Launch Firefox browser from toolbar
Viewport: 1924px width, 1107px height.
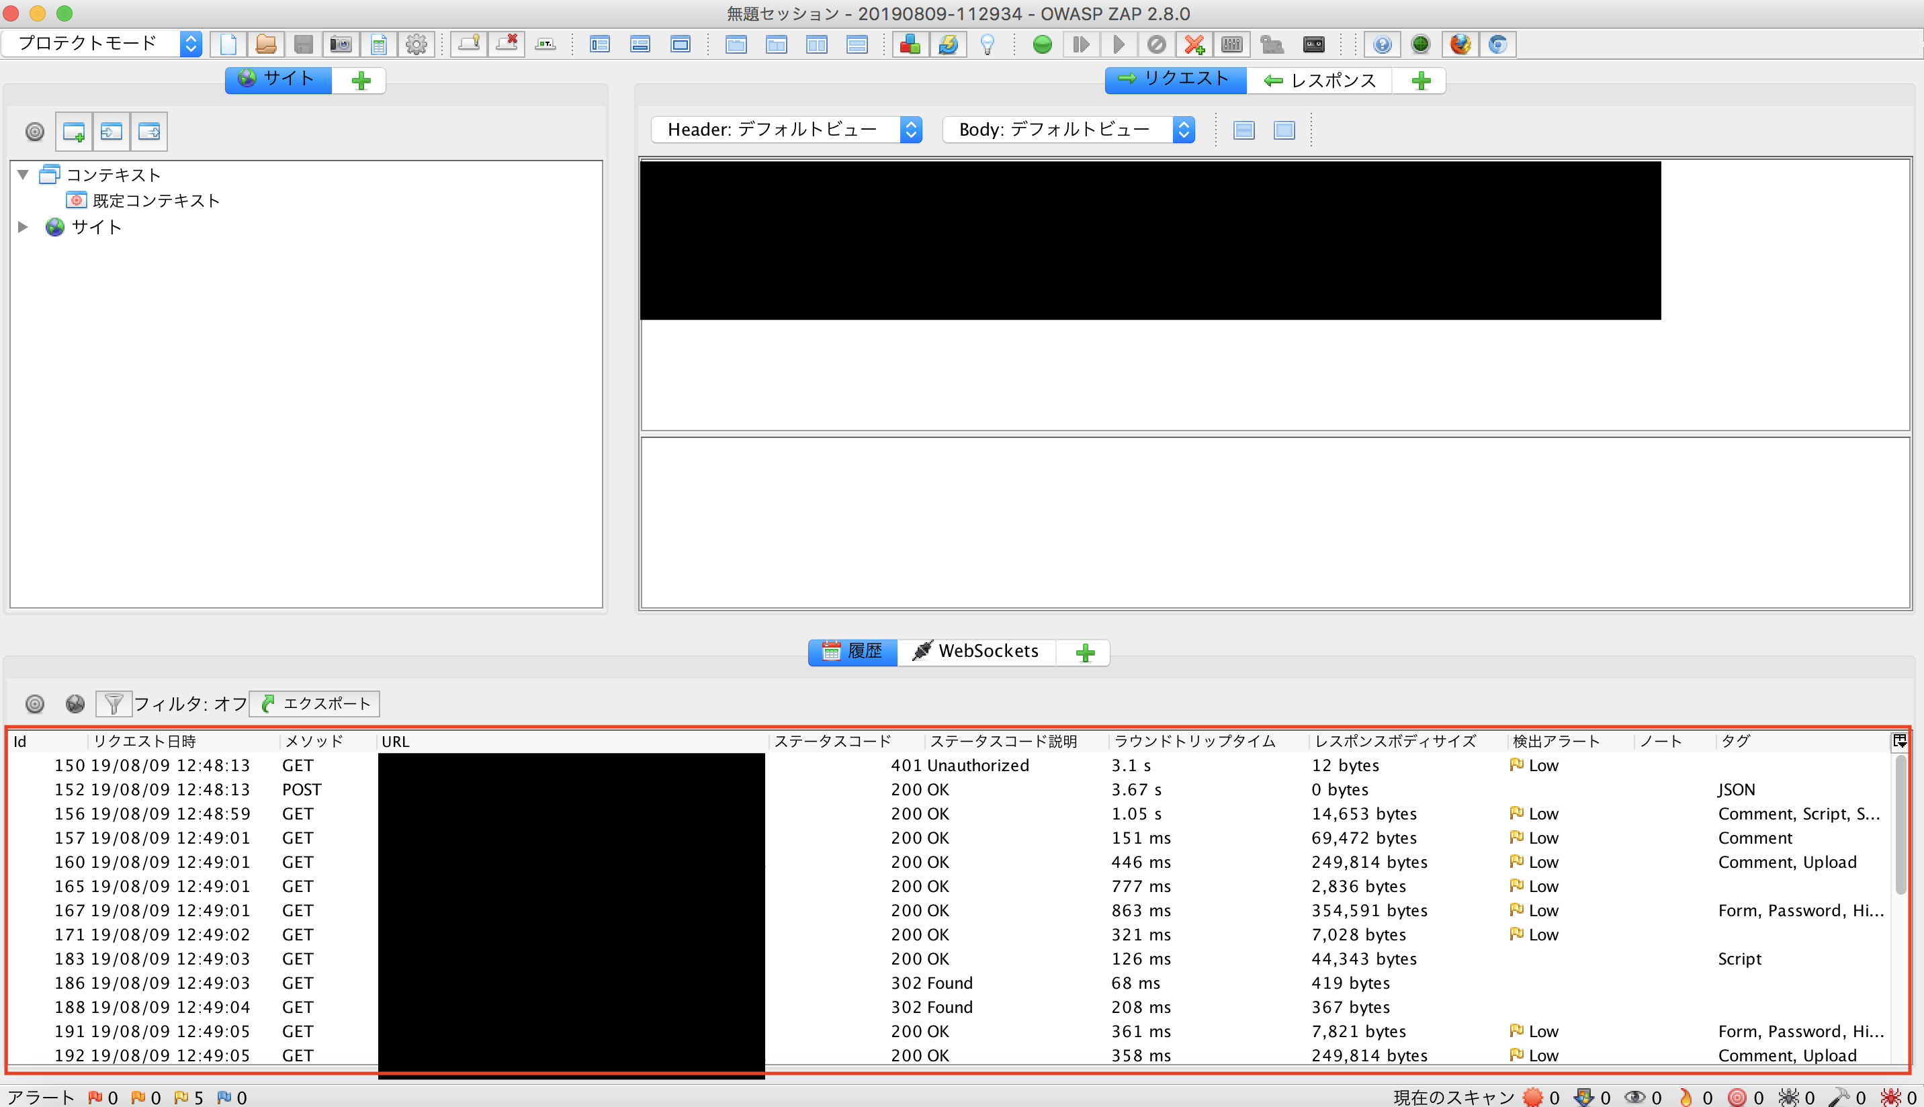click(x=1460, y=44)
